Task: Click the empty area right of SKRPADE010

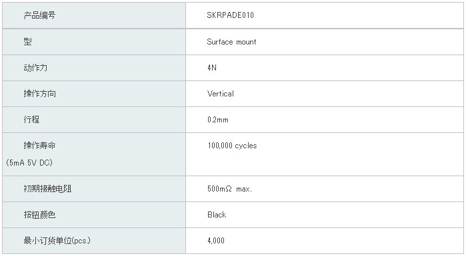Action: (x=357, y=15)
